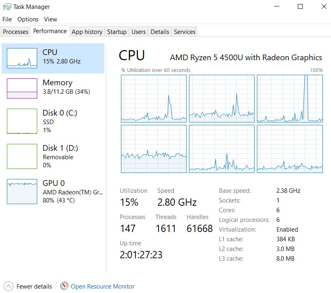Click the third processor graph with full spike
The height and width of the screenshot is (293, 331).
(290, 99)
